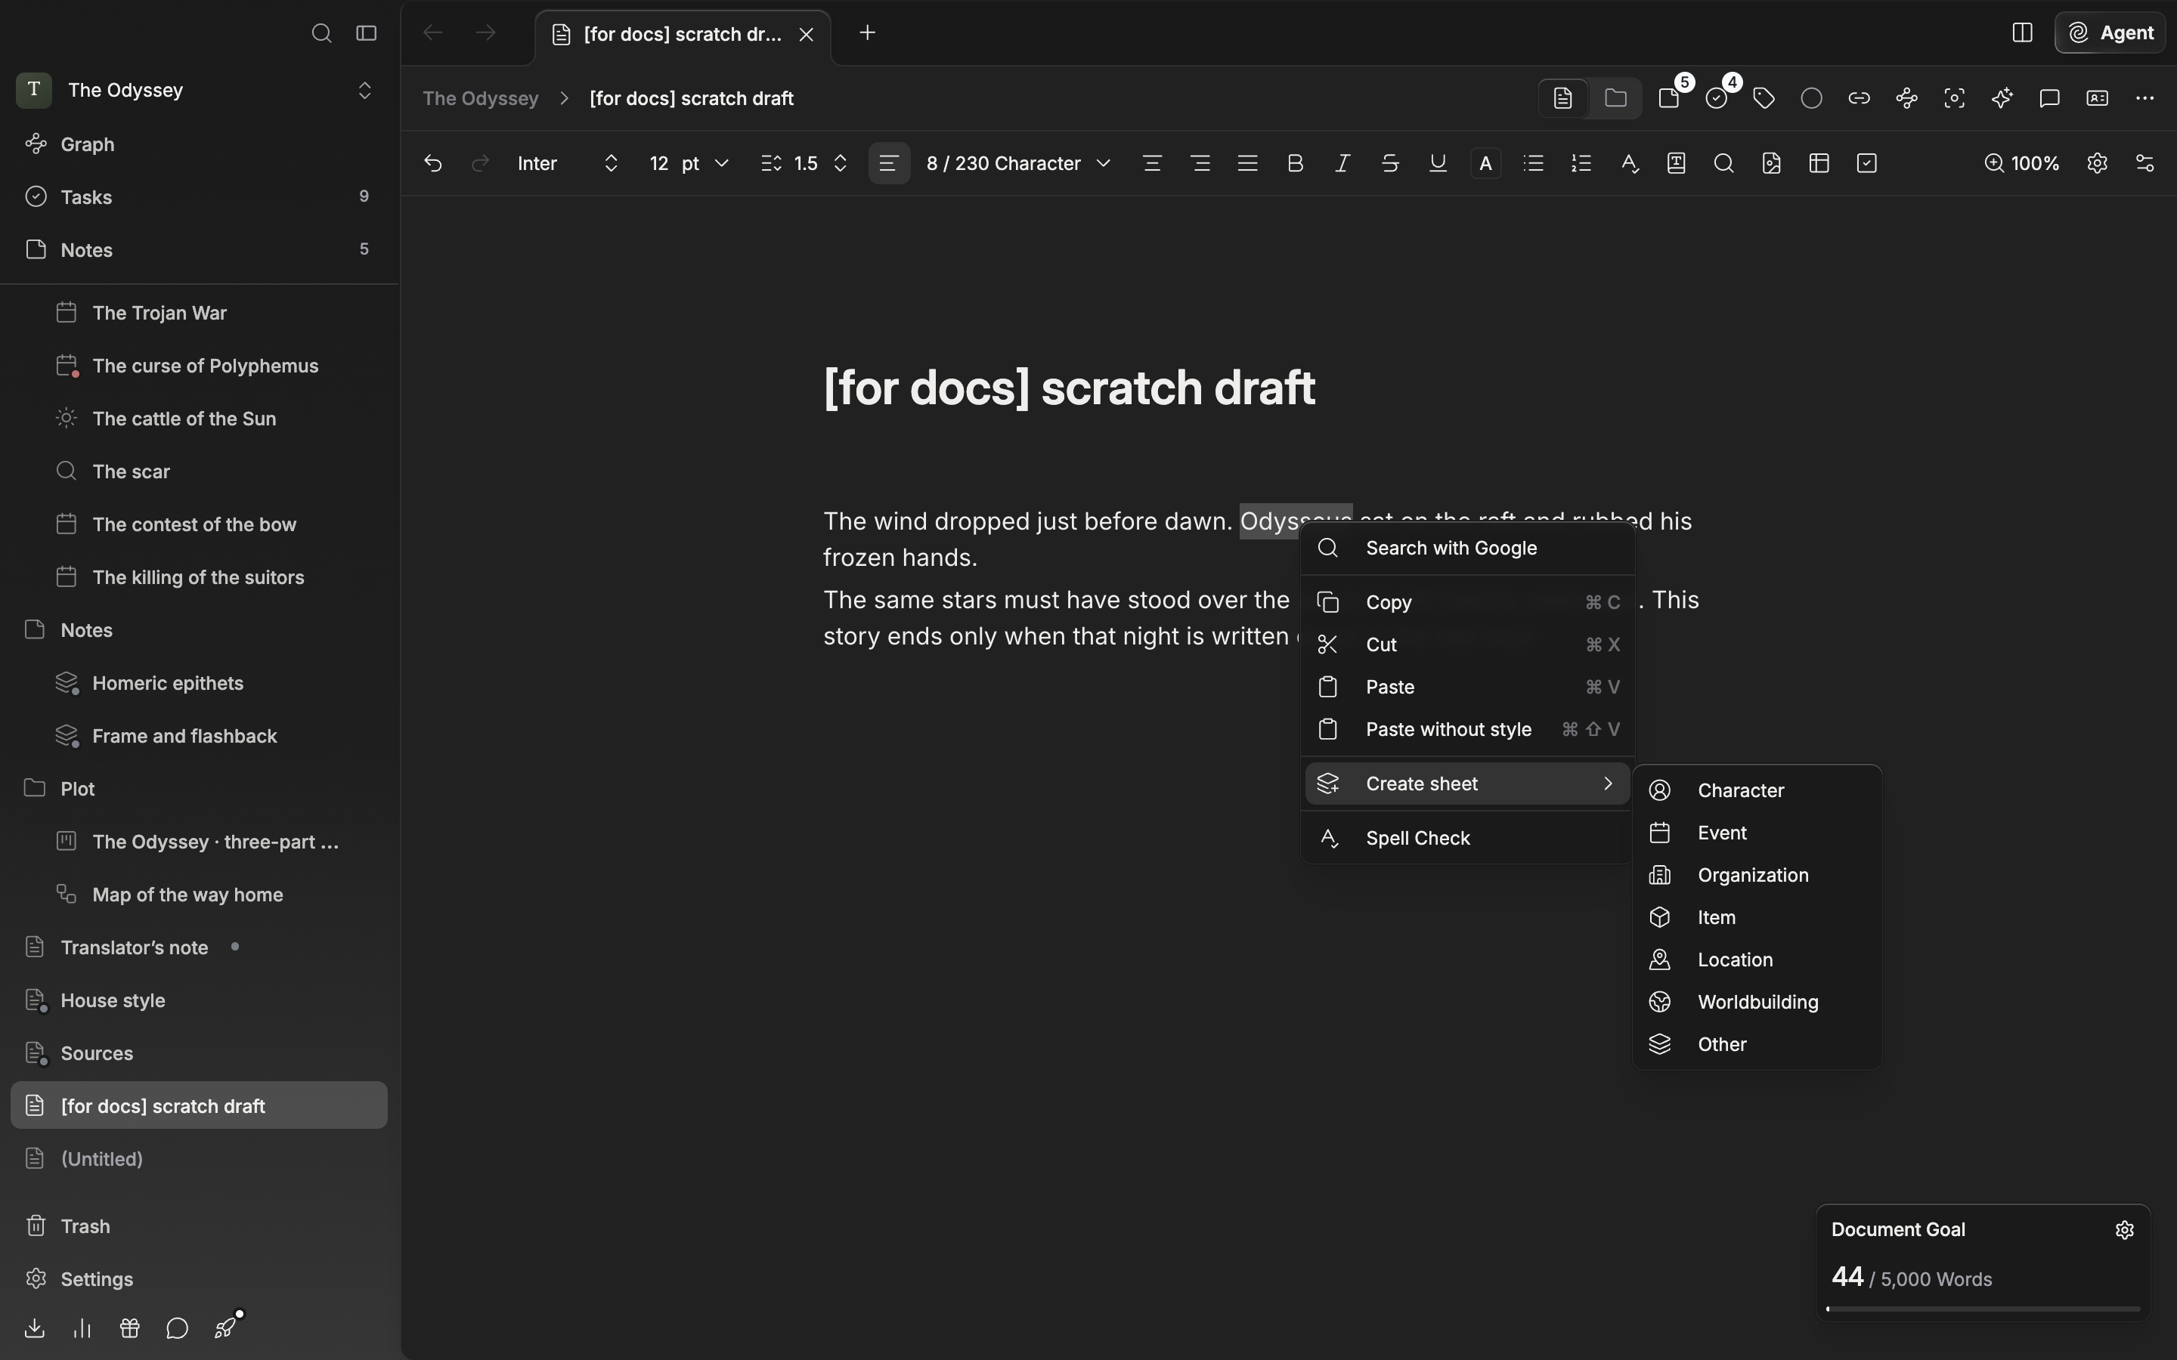This screenshot has height=1360, width=2177.
Task: Open more options ellipsis menu
Action: [x=2145, y=98]
